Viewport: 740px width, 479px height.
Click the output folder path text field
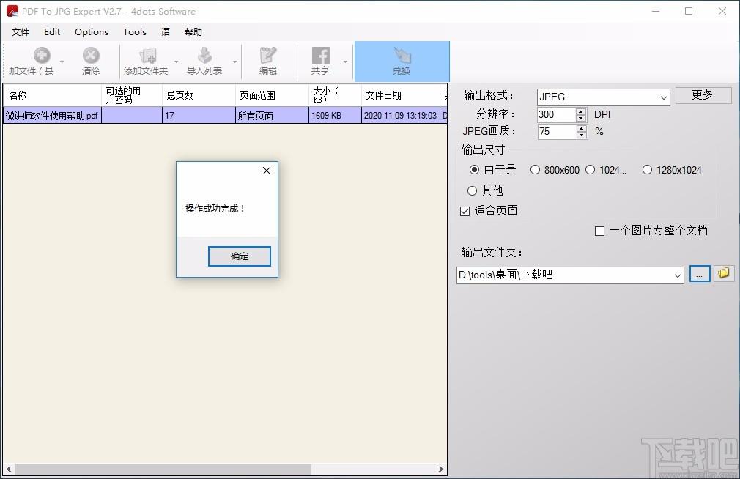click(x=564, y=275)
